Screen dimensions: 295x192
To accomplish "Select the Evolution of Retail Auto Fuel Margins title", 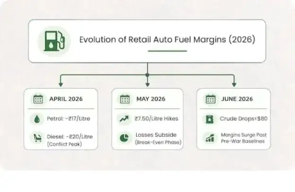I will click(x=167, y=40).
